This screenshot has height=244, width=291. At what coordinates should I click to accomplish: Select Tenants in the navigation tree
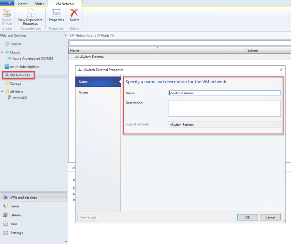point(15,44)
